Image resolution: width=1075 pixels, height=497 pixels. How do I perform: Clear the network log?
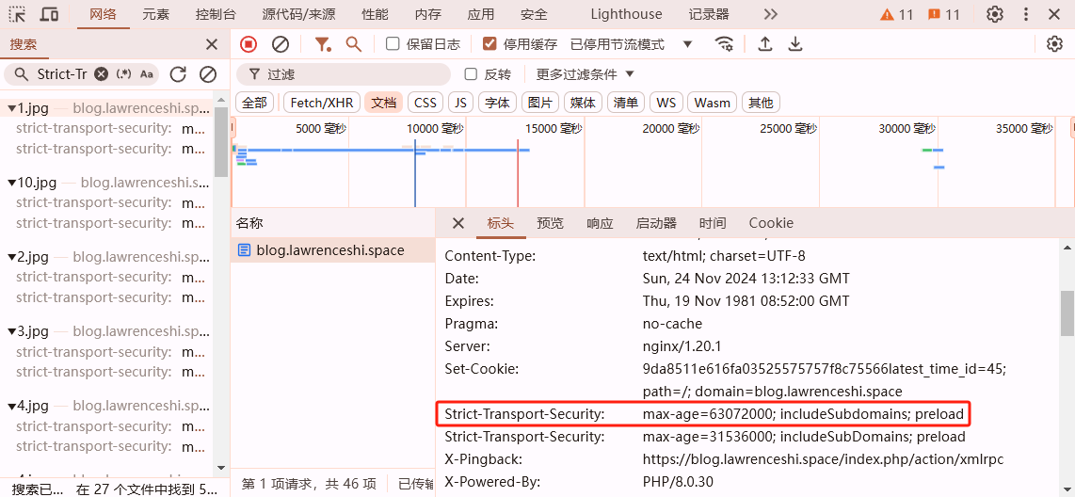pos(281,44)
